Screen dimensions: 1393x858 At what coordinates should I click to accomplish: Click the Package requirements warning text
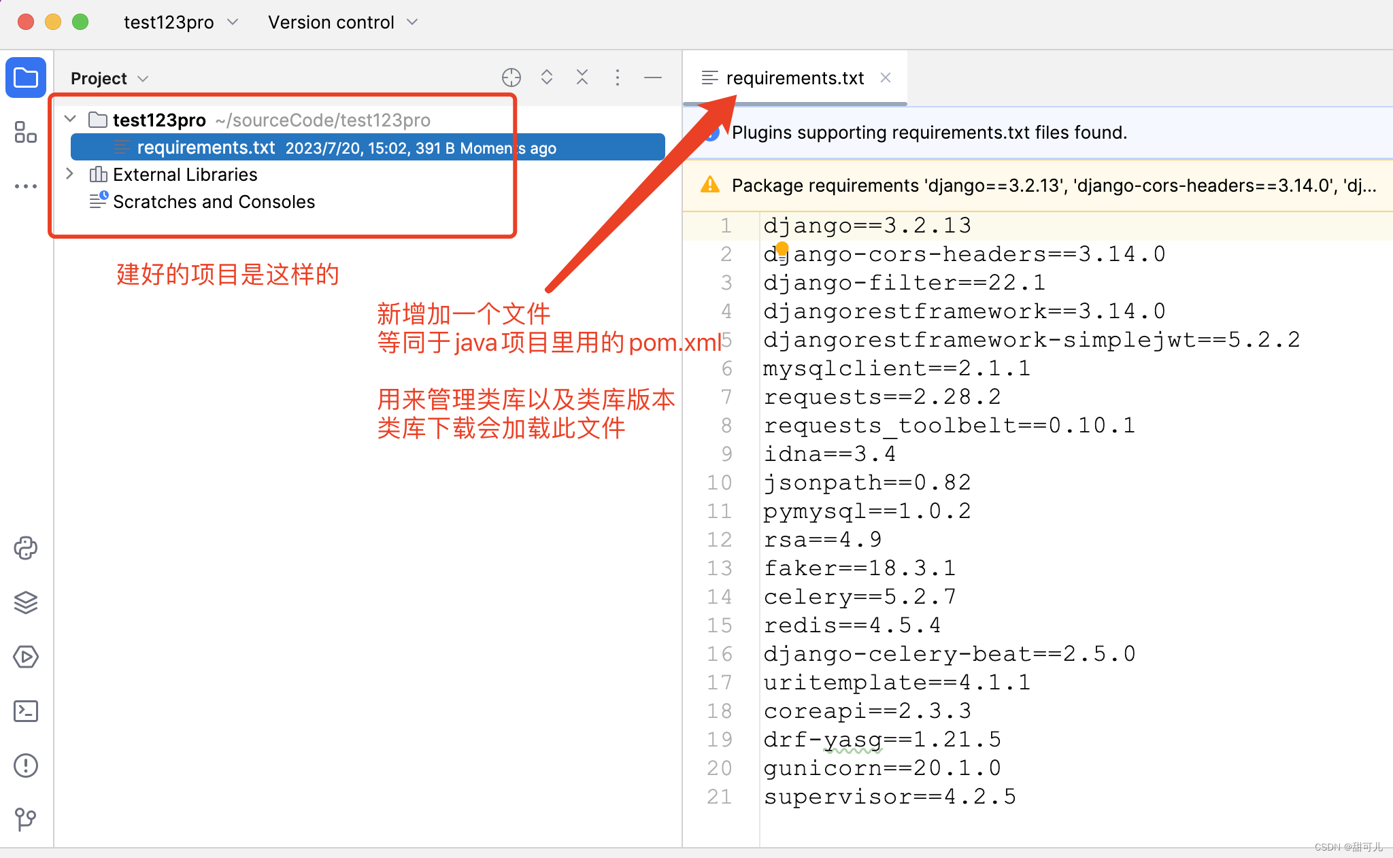(x=1054, y=186)
